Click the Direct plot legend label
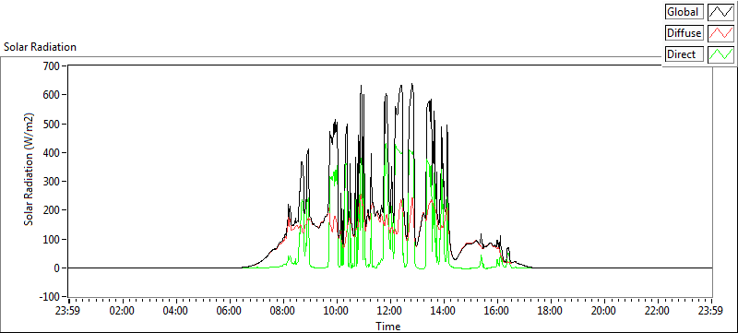This screenshot has width=738, height=333. click(x=684, y=54)
